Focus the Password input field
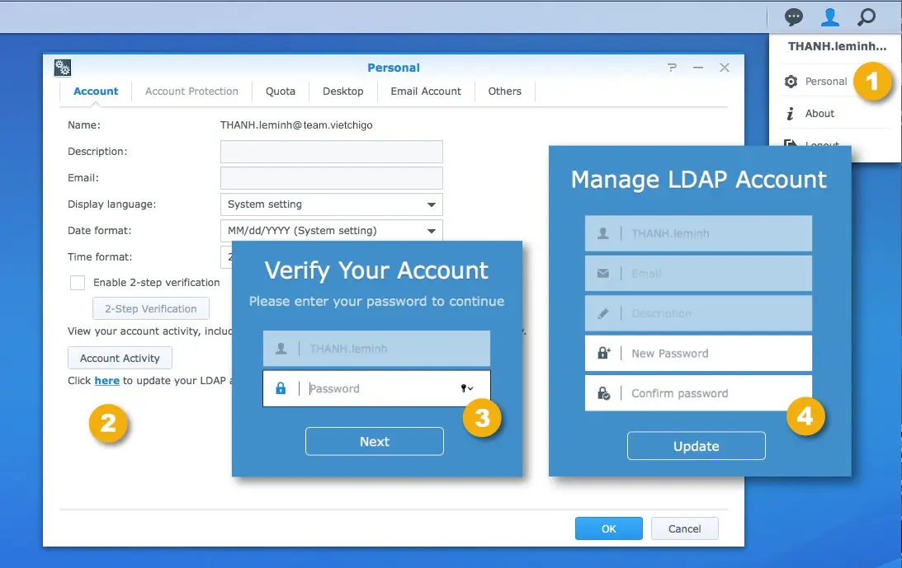This screenshot has height=568, width=902. (376, 388)
